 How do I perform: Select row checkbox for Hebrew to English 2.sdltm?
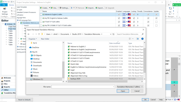point(41,14)
